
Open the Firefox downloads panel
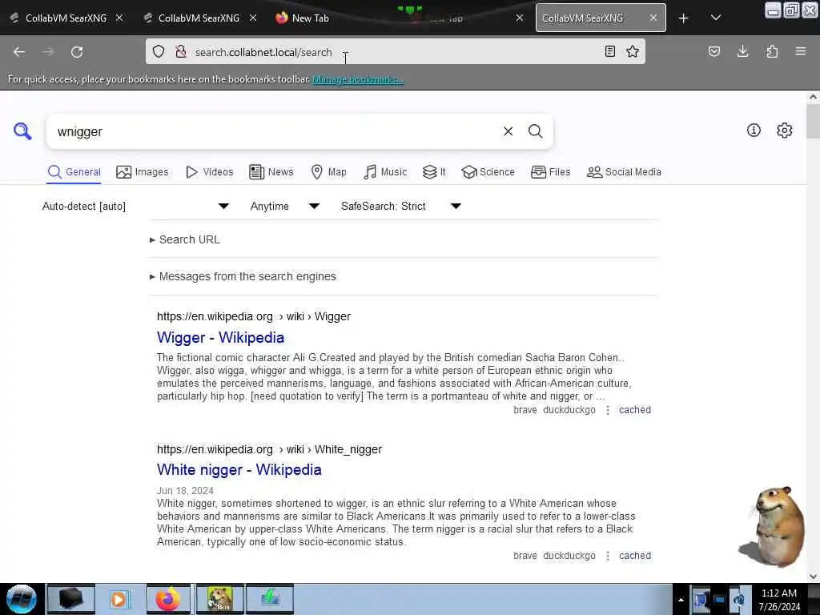[742, 51]
